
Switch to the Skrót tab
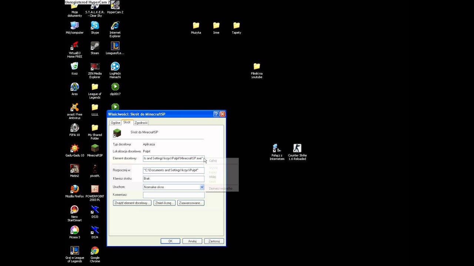click(x=127, y=122)
